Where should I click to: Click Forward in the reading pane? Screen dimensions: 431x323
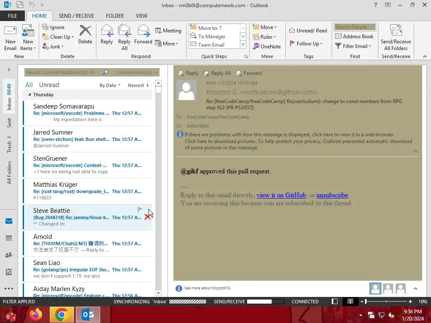pos(249,73)
